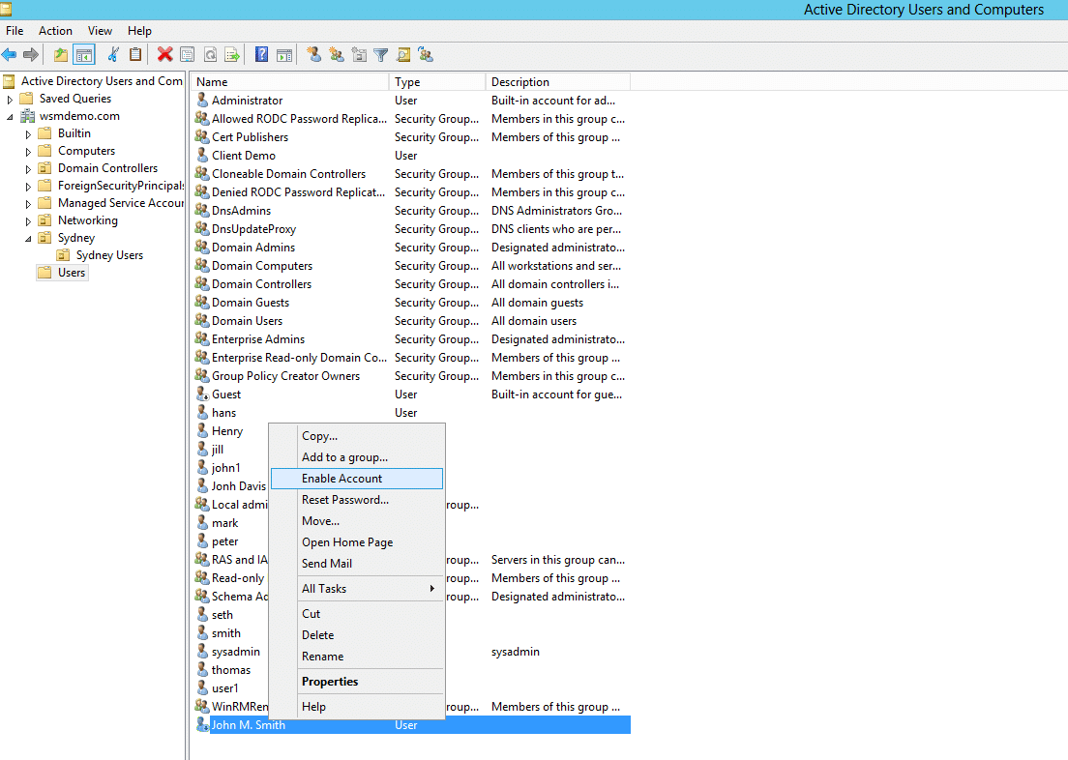Click the Paste clipboard toolbar icon

(x=135, y=54)
